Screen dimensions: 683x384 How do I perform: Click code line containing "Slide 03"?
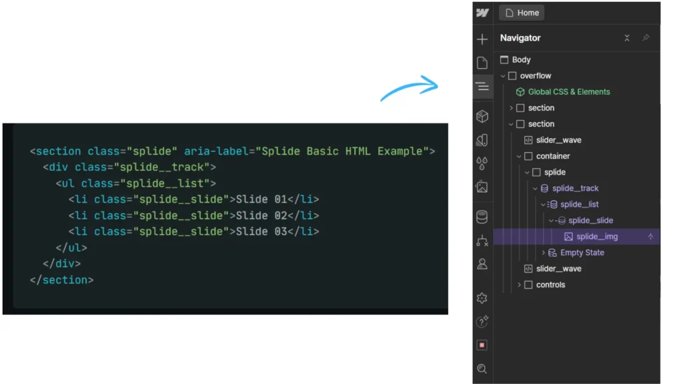(x=194, y=231)
